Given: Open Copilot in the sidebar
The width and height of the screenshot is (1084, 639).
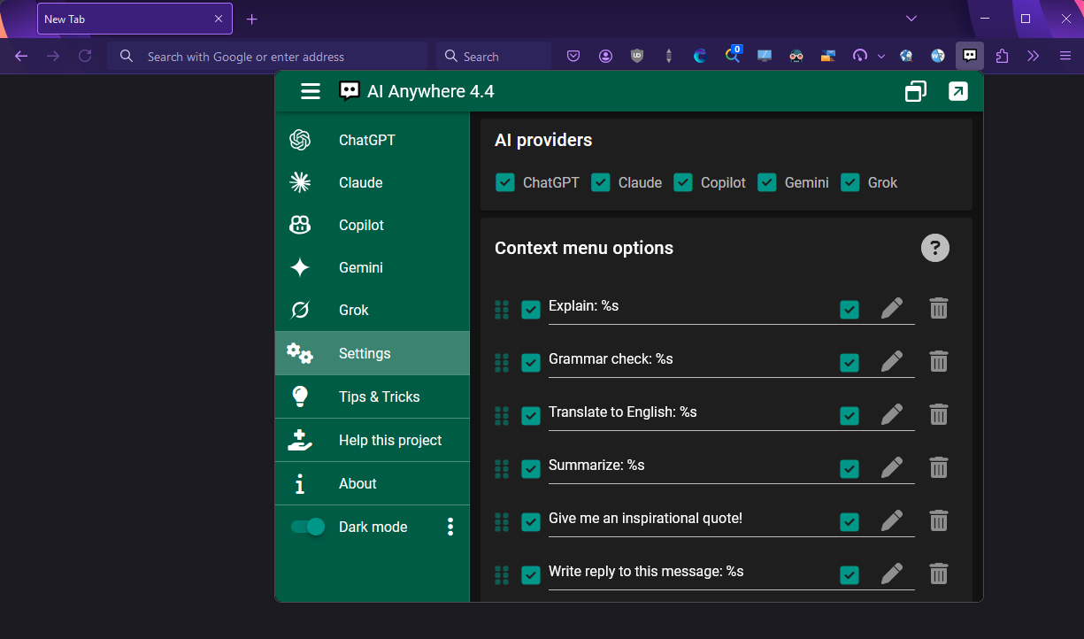Looking at the screenshot, I should (373, 225).
